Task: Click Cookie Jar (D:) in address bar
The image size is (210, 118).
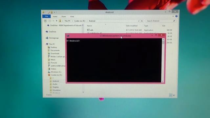Action: tap(79, 21)
